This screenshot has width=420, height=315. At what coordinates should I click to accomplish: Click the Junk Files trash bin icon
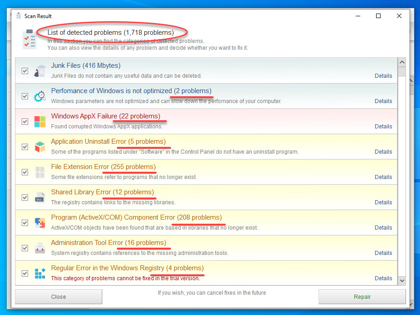40,71
